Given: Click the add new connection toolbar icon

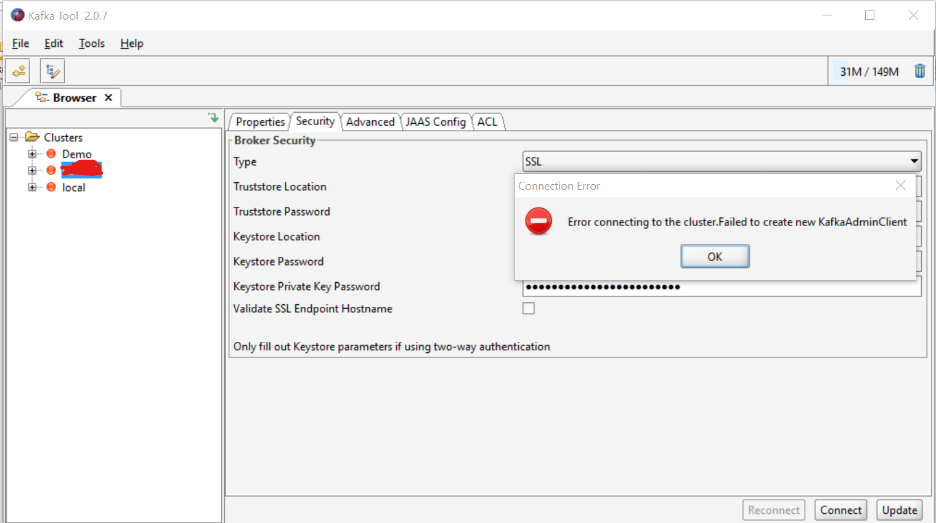Looking at the screenshot, I should [x=18, y=71].
